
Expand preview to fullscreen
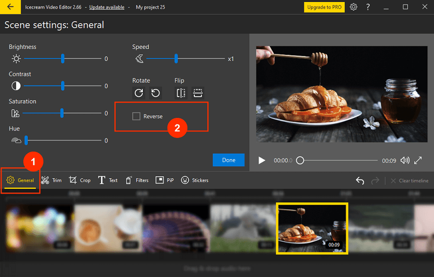coord(418,160)
